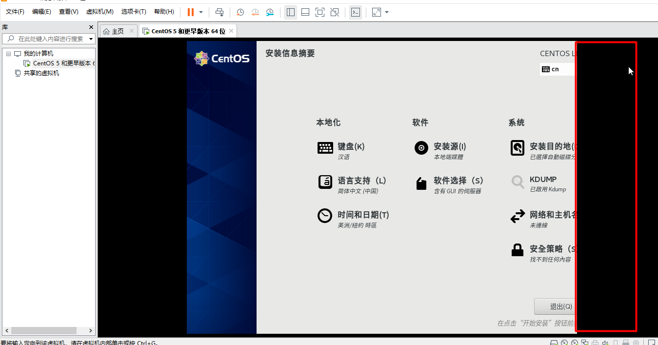The height and width of the screenshot is (345, 658).
Task: Open 语言支持(L) language settings
Action: [352, 184]
